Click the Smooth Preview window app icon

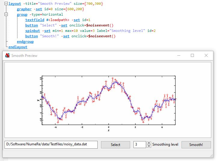pyautogui.click(x=7, y=55)
